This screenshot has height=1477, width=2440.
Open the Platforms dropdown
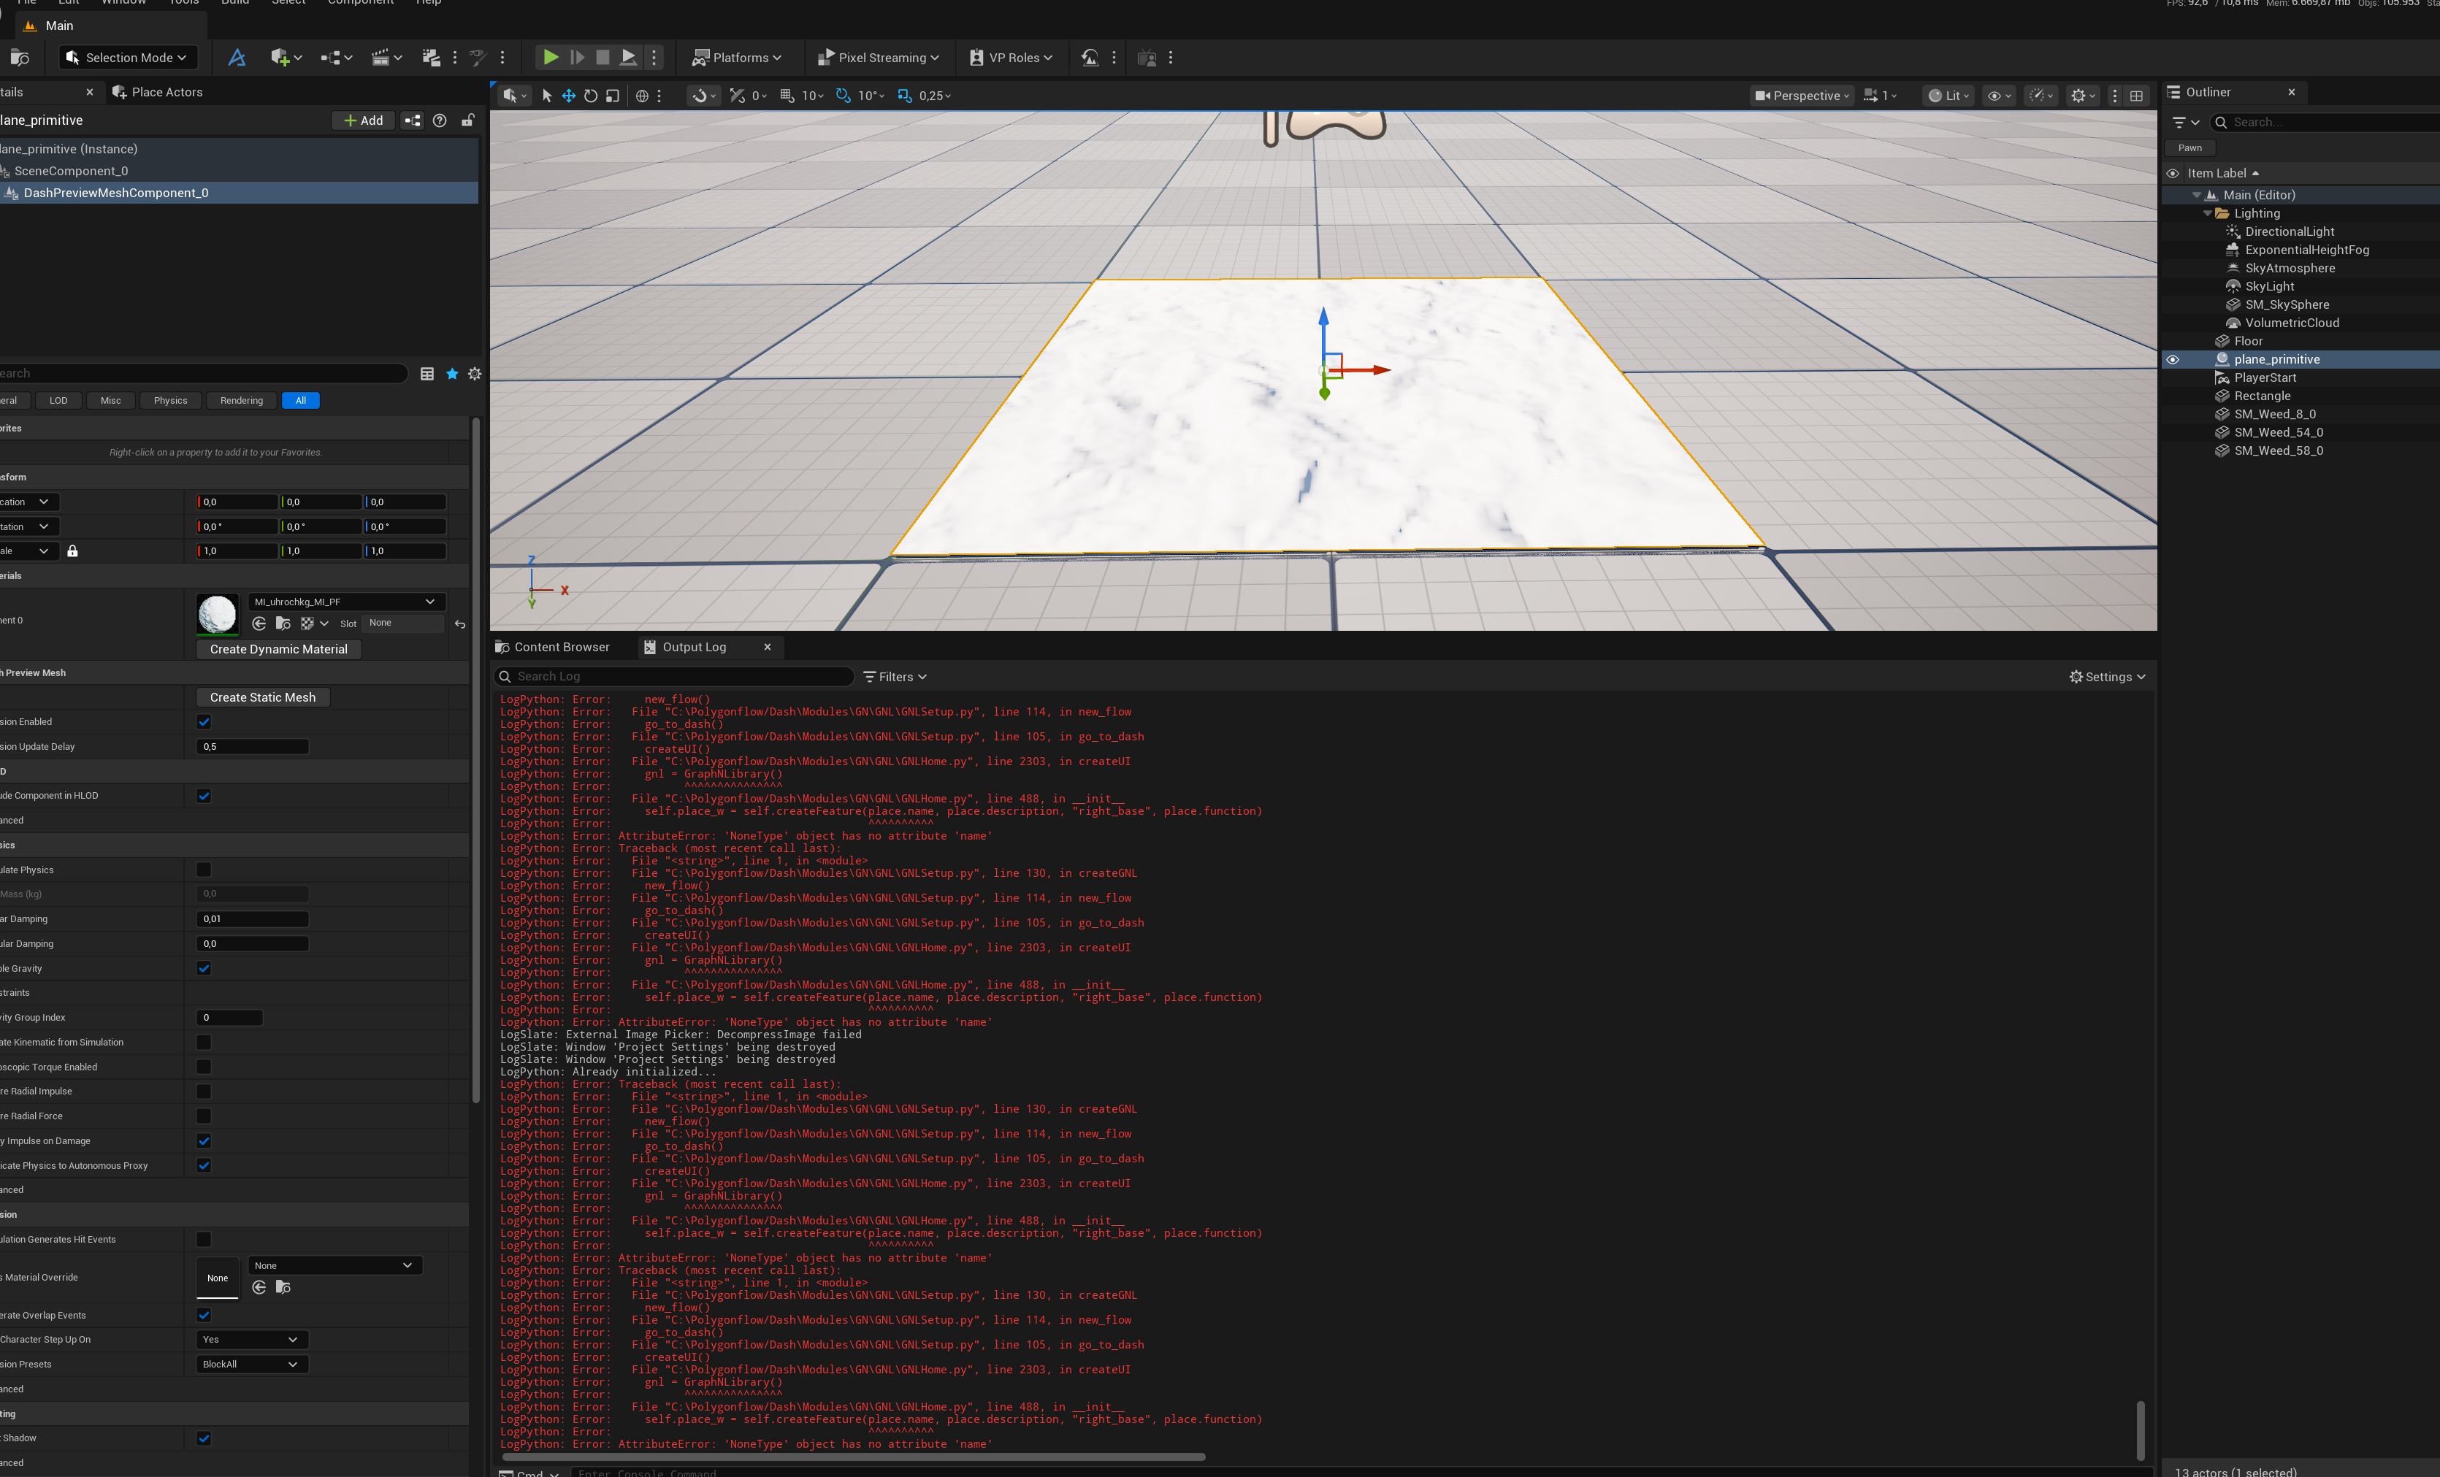point(737,58)
